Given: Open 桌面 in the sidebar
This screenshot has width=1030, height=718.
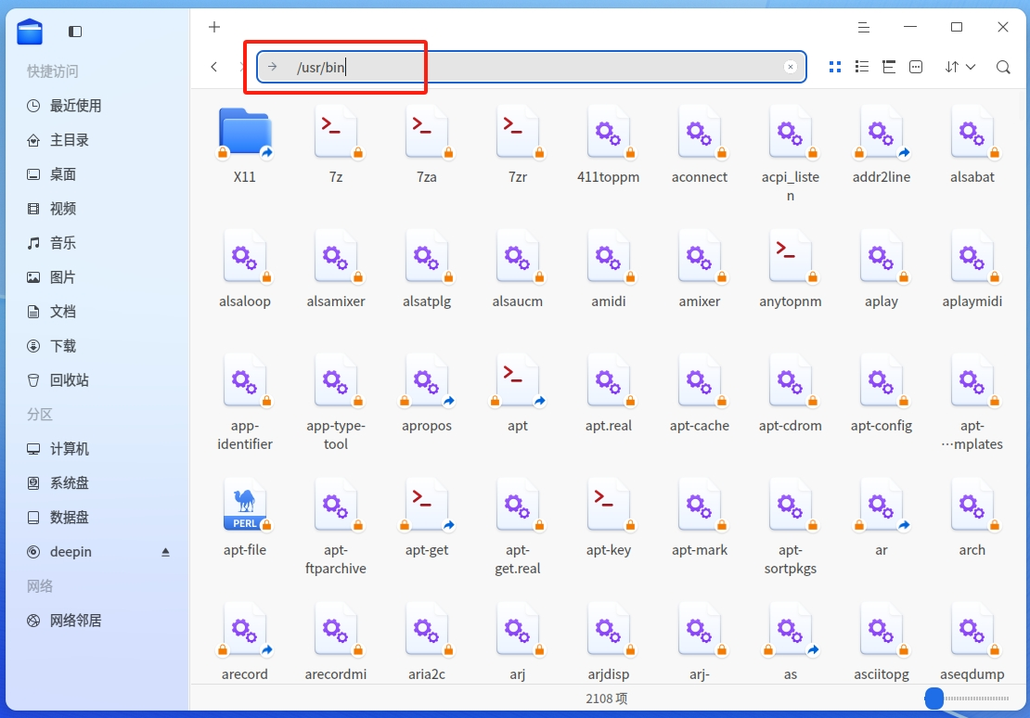Looking at the screenshot, I should coord(97,174).
